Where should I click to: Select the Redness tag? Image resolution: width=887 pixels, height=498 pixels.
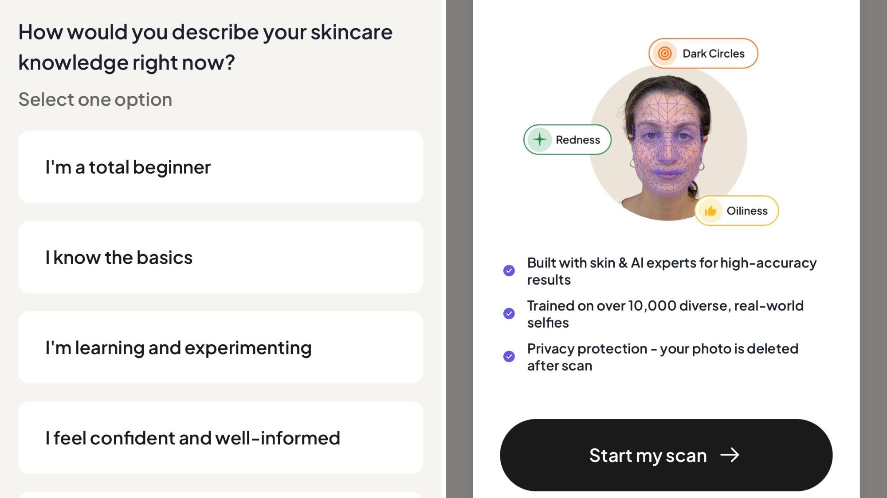click(567, 139)
